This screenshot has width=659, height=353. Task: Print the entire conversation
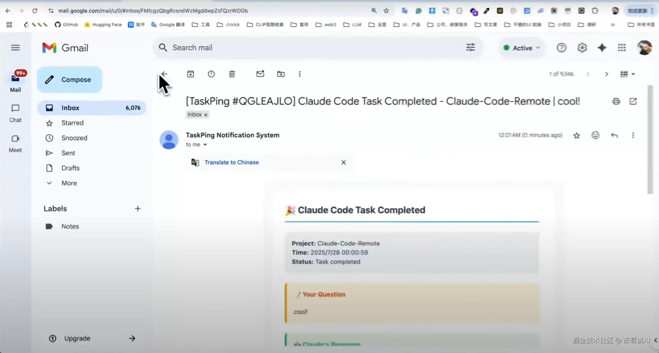click(616, 101)
